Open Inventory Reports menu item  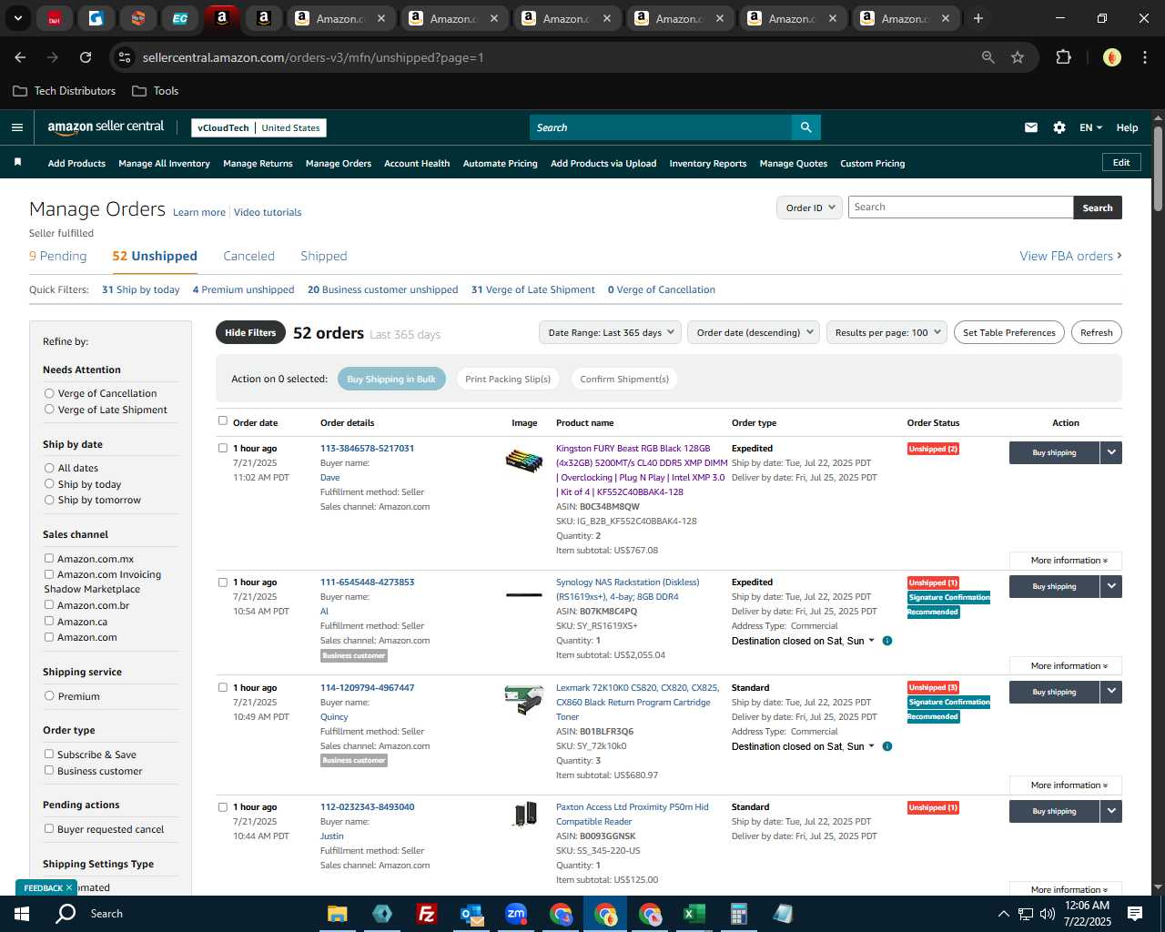tap(708, 164)
